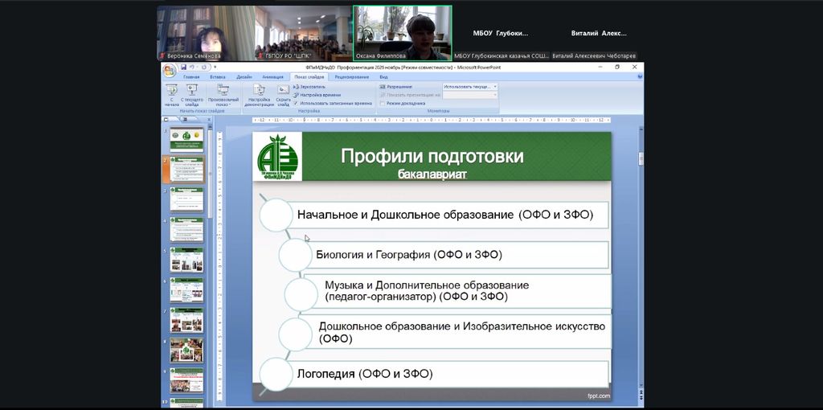Screen dimensions: 823x410
Task: Switch to the Главная ribbon tab
Action: point(191,76)
